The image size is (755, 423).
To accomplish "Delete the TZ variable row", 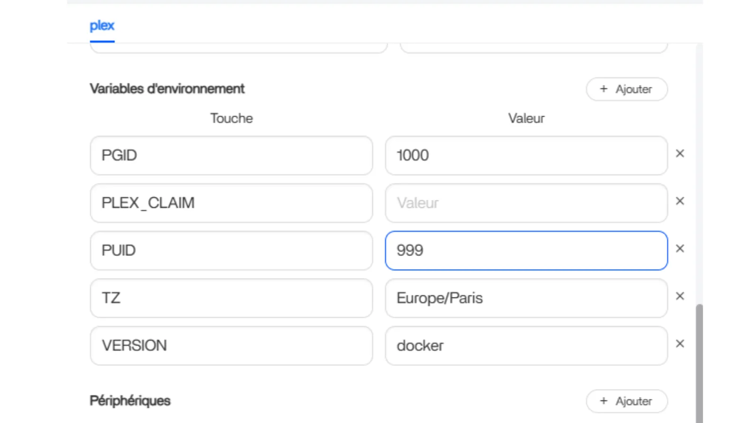I will point(679,296).
